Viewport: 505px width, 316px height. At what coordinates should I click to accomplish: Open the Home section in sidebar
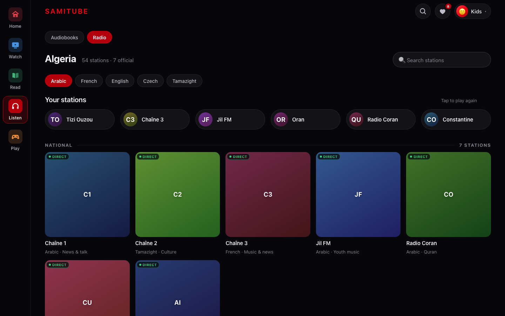click(15, 18)
